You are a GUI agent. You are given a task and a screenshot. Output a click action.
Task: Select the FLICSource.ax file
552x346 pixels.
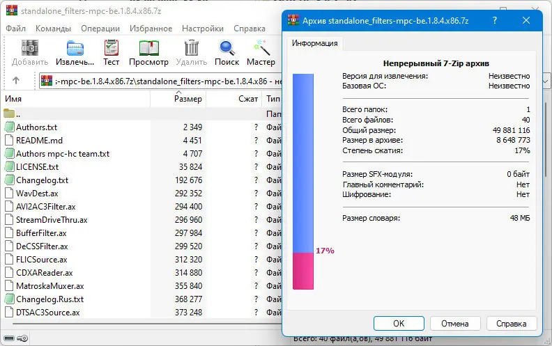(42, 260)
